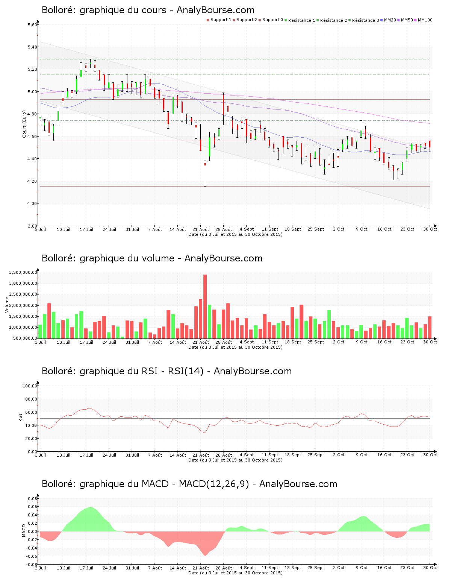Click '9 Oct' date under the price chart

click(362, 229)
